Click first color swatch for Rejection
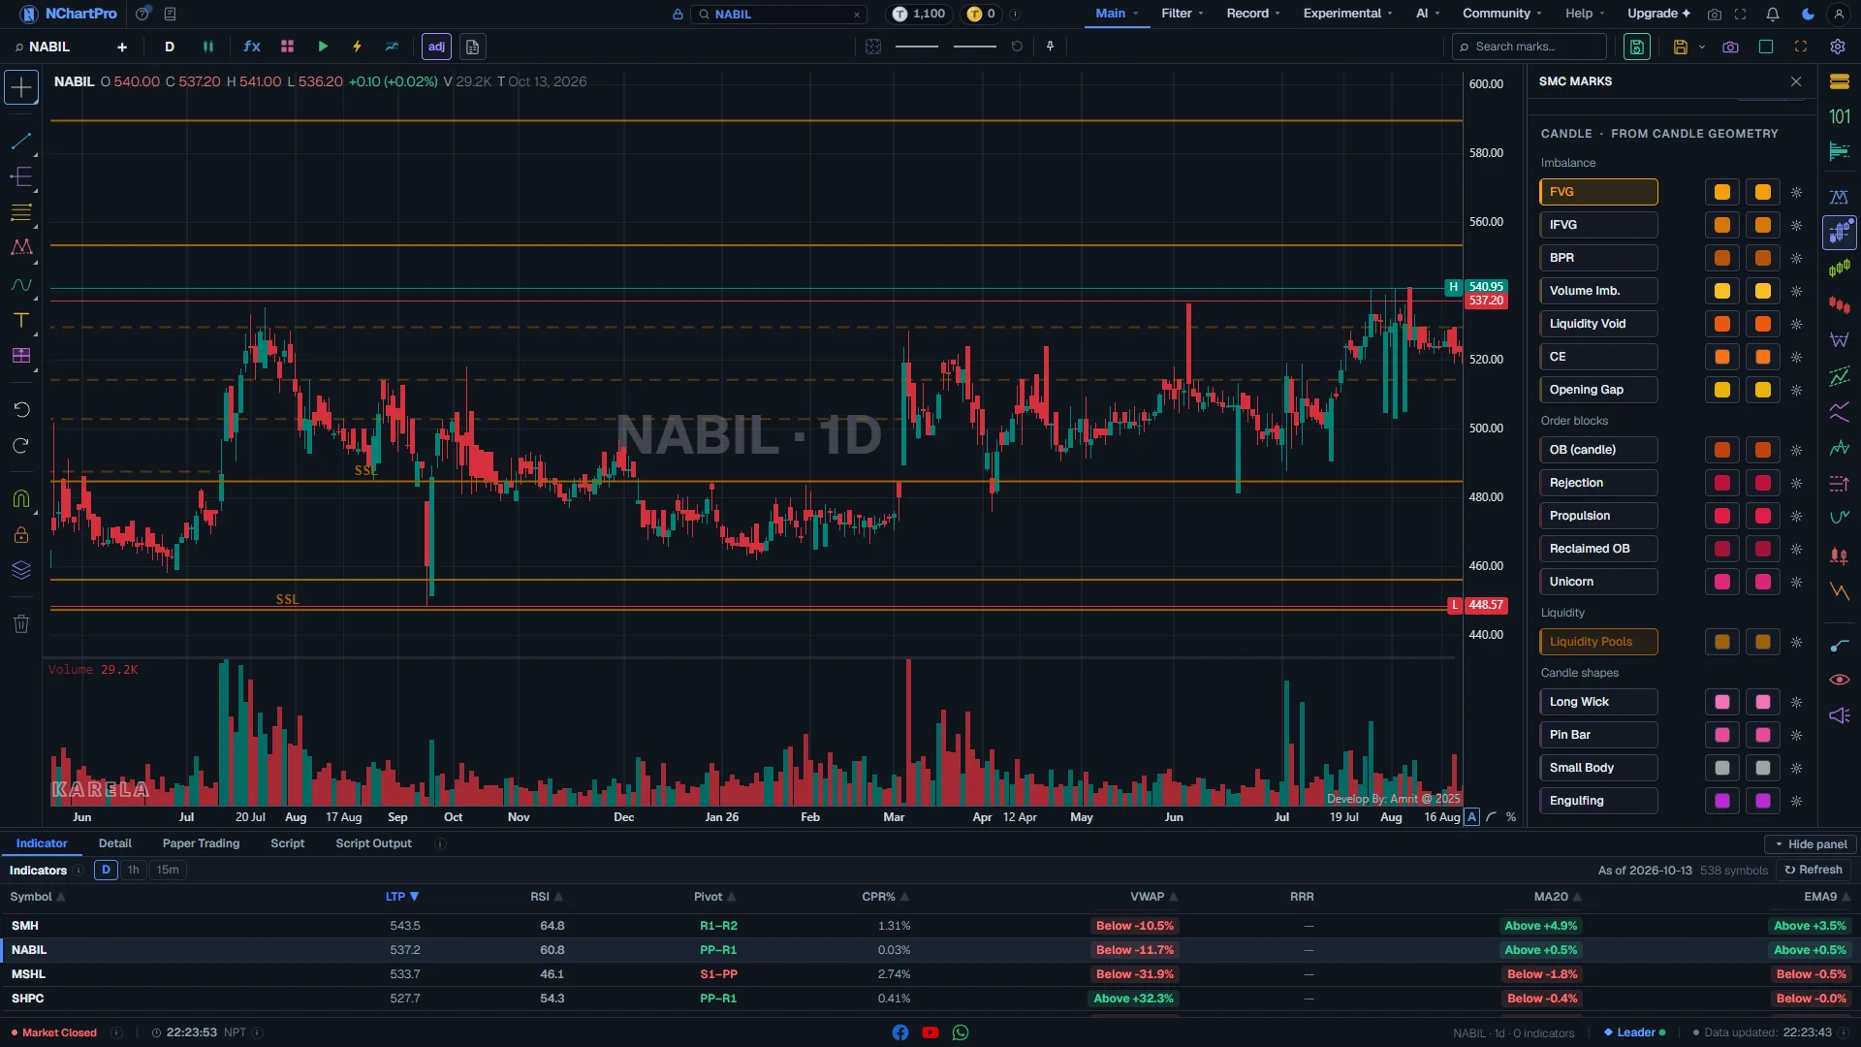 tap(1722, 483)
